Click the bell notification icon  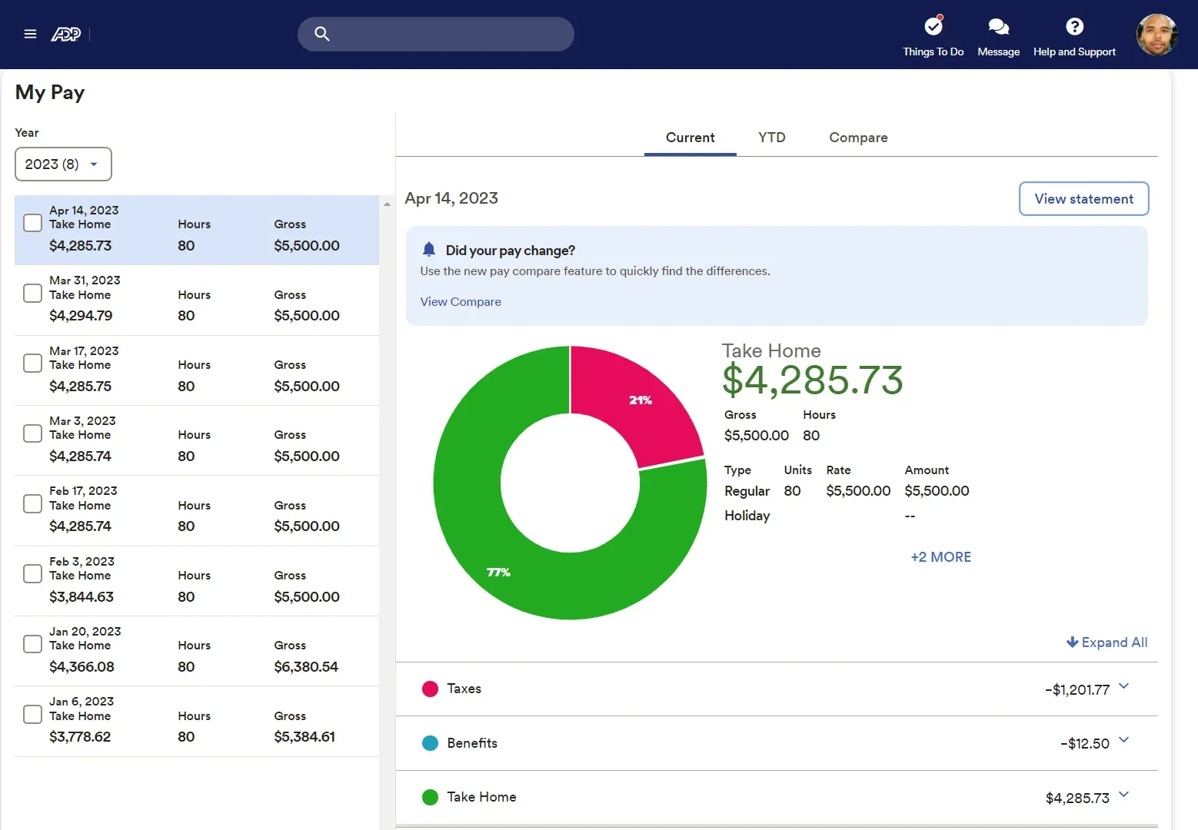point(429,250)
